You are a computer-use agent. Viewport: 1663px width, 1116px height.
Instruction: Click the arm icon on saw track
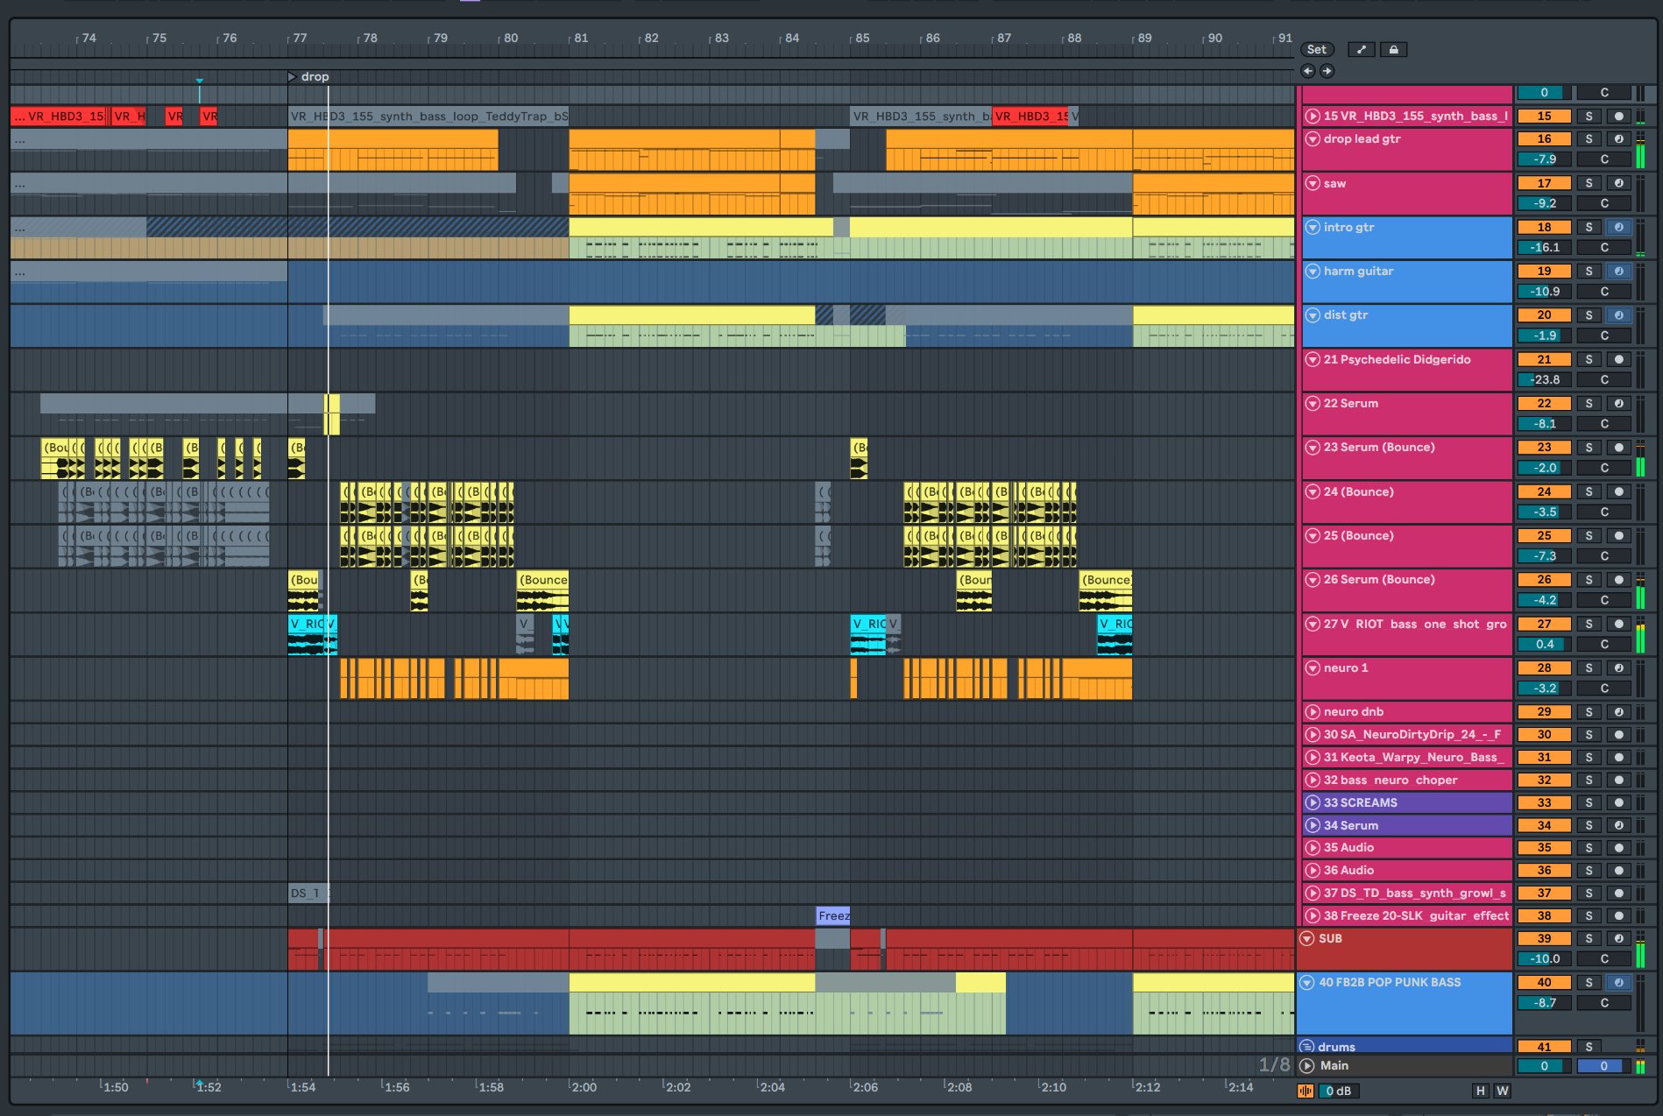click(1618, 183)
